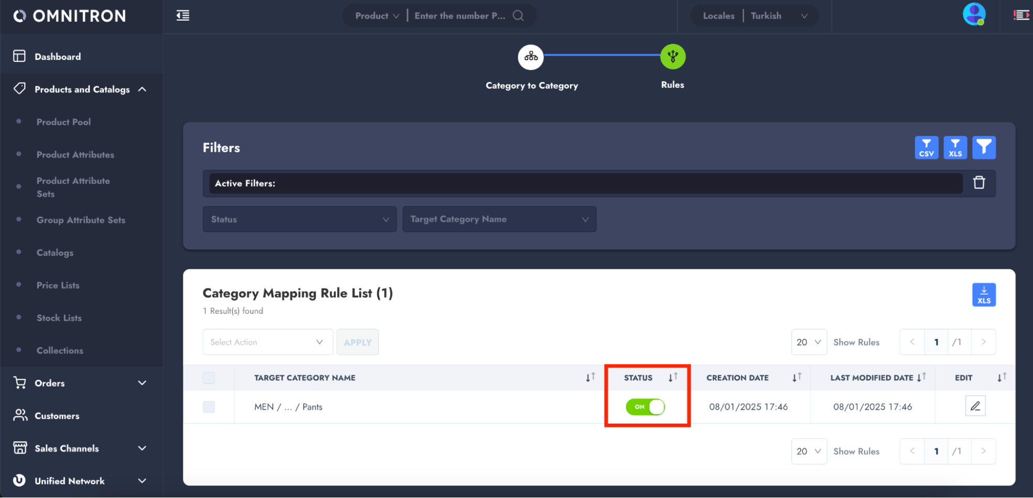Check the select-all checkbox in table header
Screen dimensions: 1033x498
click(209, 378)
